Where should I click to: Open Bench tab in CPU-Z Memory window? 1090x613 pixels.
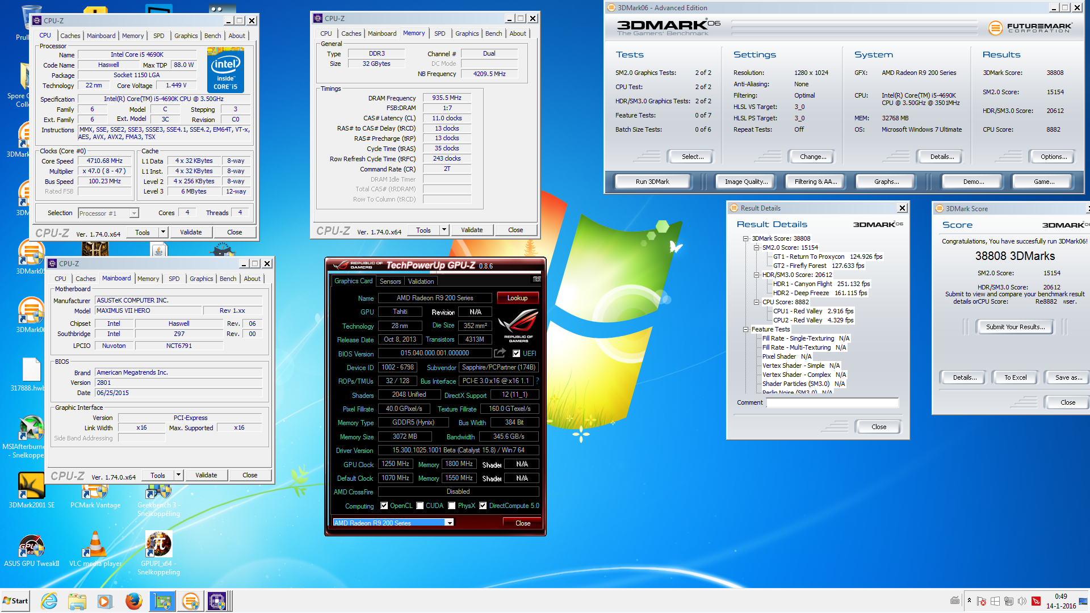[x=494, y=33]
